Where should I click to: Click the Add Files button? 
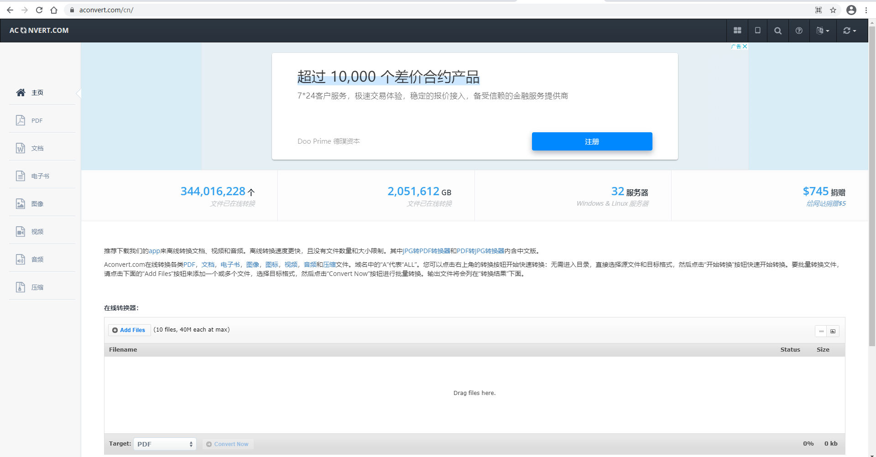click(x=129, y=330)
